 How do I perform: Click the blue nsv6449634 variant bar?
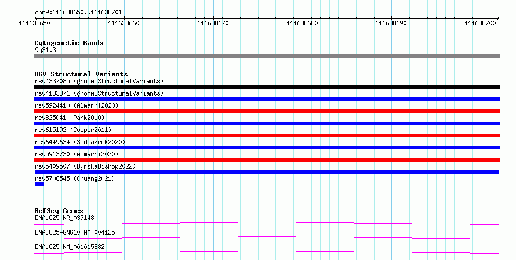tap(267, 148)
